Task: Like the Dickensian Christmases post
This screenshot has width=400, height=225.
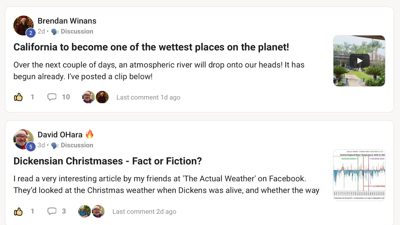Action: [18, 211]
